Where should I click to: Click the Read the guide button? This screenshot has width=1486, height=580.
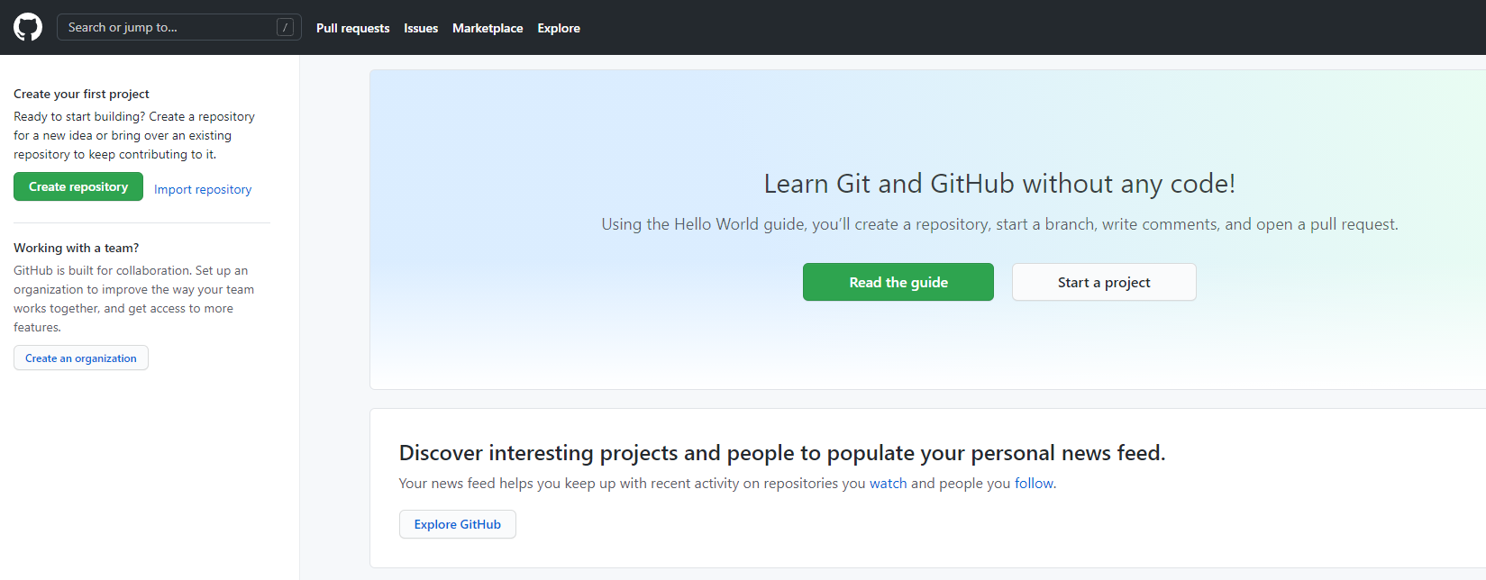pos(898,282)
